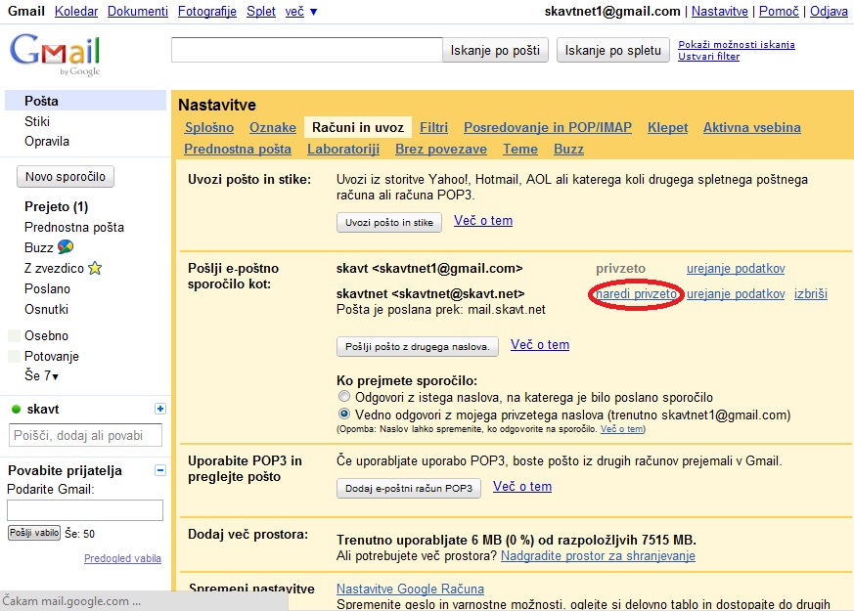The width and height of the screenshot is (854, 611).
Task: Click the Iskanje po spletu button
Action: pyautogui.click(x=612, y=50)
